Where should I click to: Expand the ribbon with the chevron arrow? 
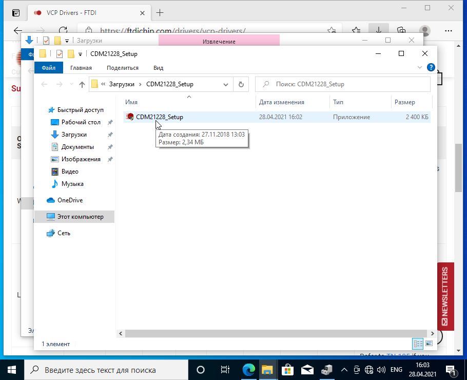[420, 67]
